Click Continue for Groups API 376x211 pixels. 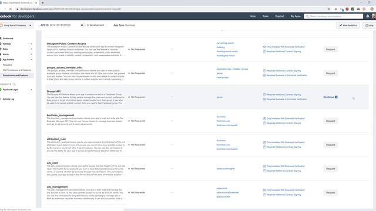(x=330, y=97)
